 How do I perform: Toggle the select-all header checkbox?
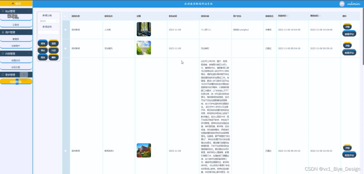click(x=65, y=16)
